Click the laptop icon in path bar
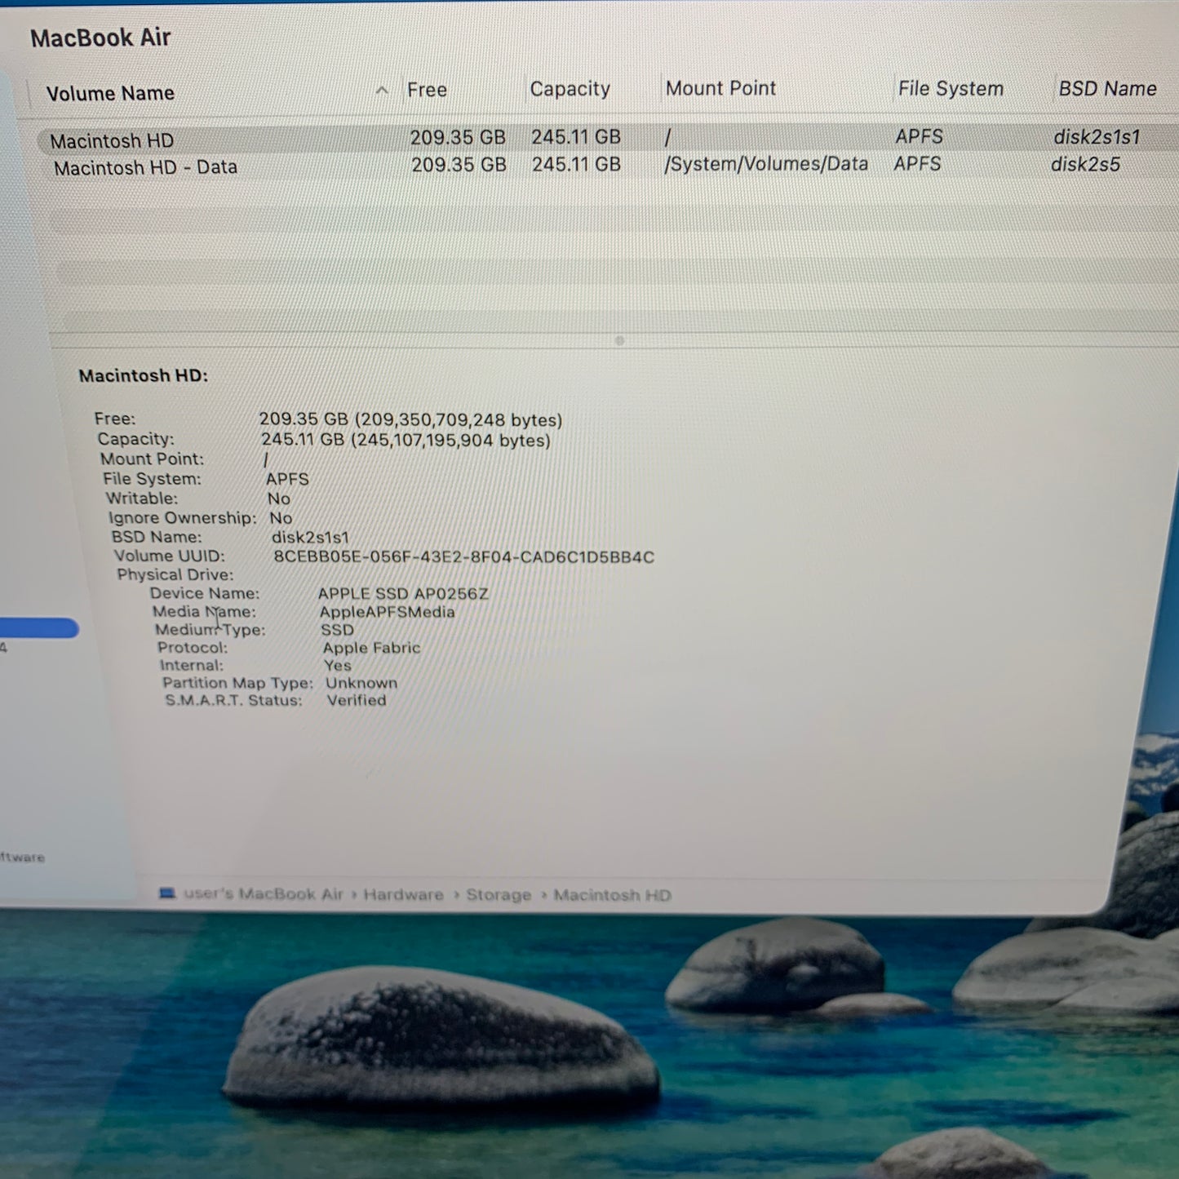This screenshot has width=1179, height=1179. point(167,893)
